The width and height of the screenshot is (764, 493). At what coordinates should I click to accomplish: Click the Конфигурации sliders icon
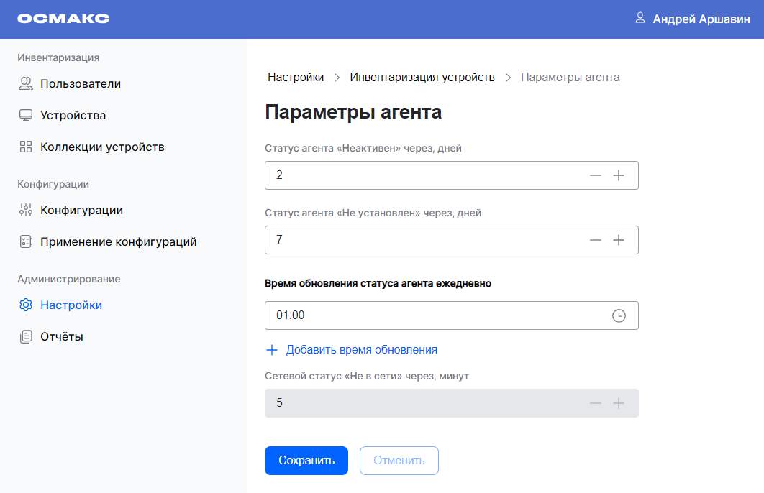(x=26, y=209)
